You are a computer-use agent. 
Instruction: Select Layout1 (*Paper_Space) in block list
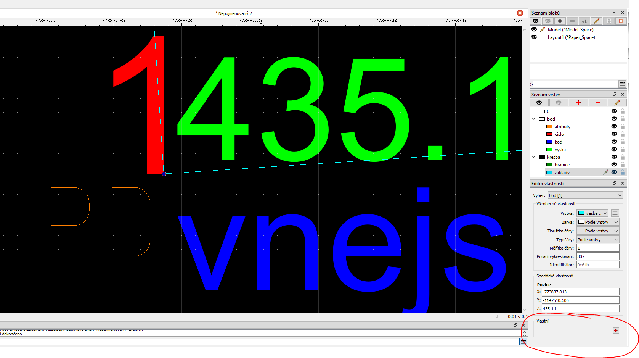571,37
